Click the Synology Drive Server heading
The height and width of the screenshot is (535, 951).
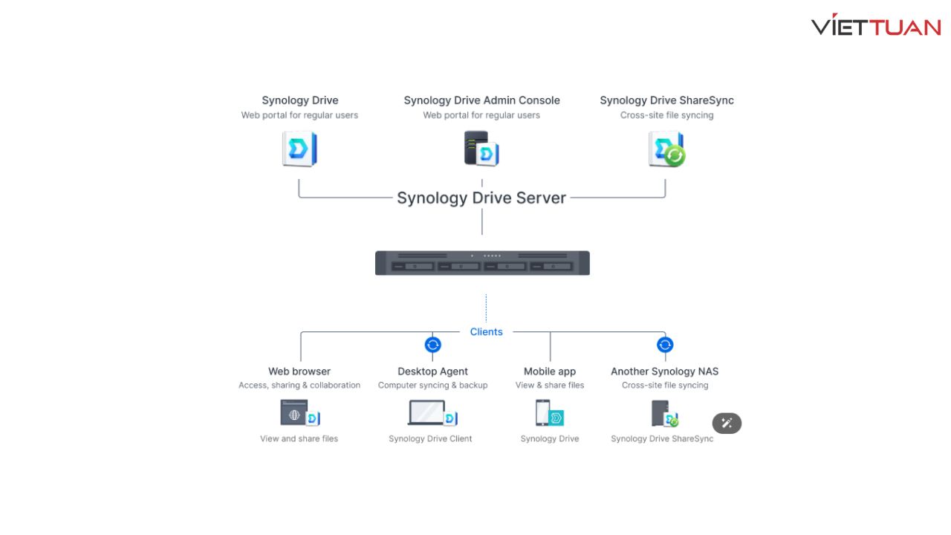[x=481, y=198]
